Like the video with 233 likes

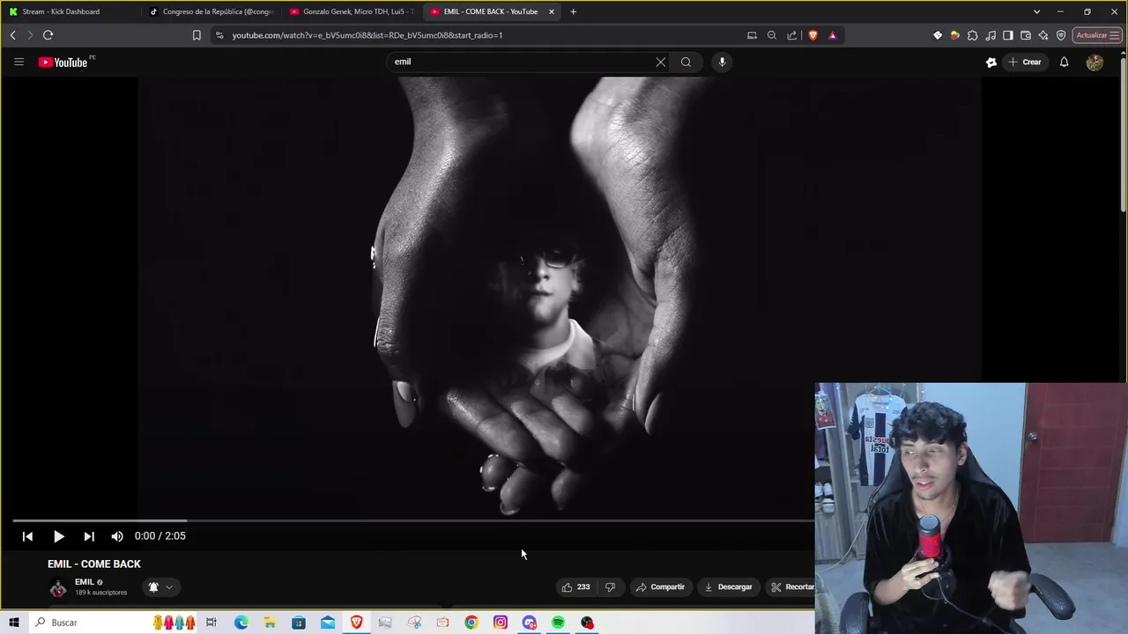click(576, 586)
